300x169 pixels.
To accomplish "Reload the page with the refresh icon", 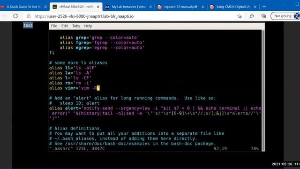I will 15,16.
